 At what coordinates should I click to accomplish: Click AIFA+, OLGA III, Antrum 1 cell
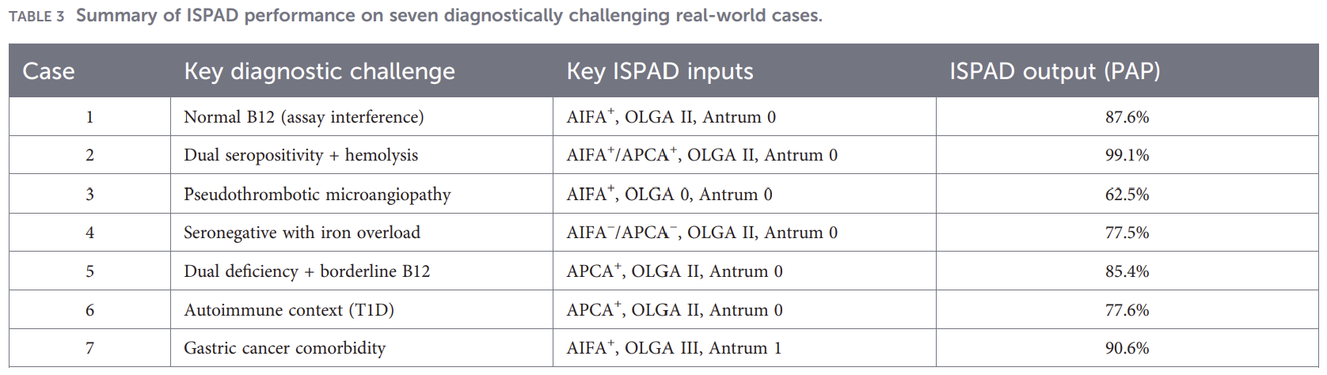point(674,348)
